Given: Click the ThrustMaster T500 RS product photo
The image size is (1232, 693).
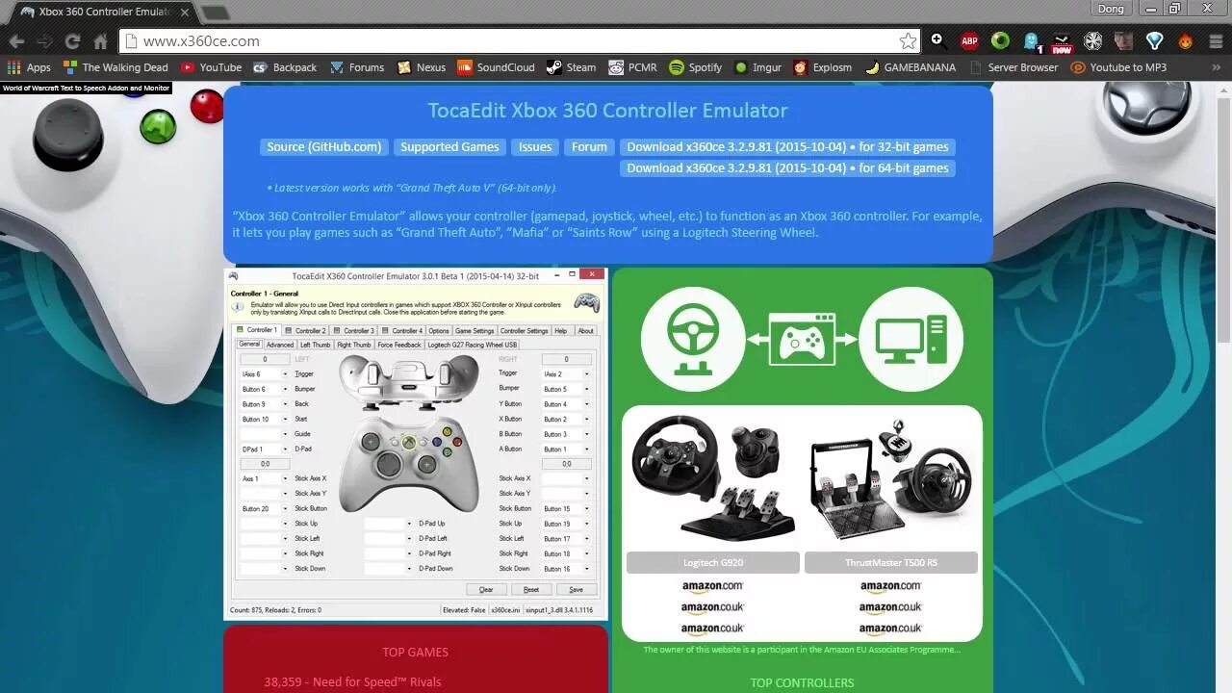Looking at the screenshot, I should pyautogui.click(x=891, y=477).
